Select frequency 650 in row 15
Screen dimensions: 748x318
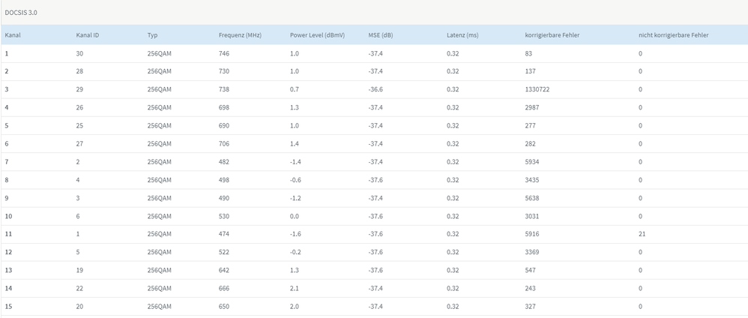pos(224,306)
